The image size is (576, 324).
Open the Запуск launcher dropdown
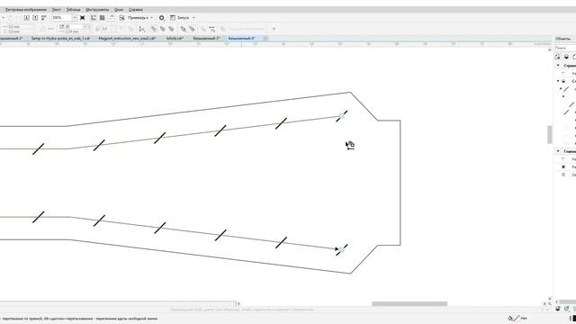pos(183,18)
